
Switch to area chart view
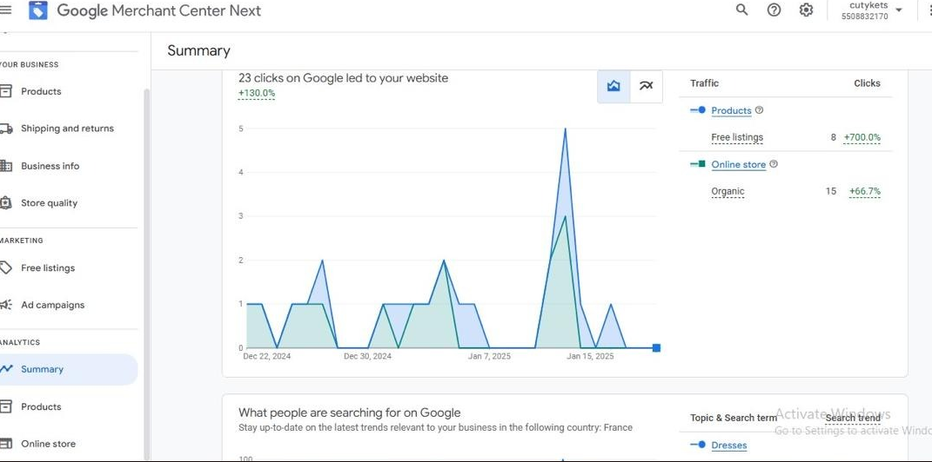614,86
